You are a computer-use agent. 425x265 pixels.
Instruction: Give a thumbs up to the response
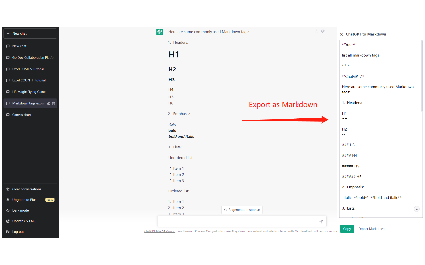316,31
